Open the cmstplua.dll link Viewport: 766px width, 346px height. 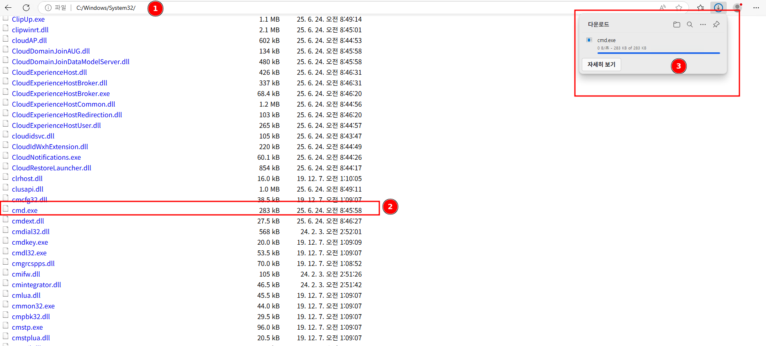pos(31,338)
